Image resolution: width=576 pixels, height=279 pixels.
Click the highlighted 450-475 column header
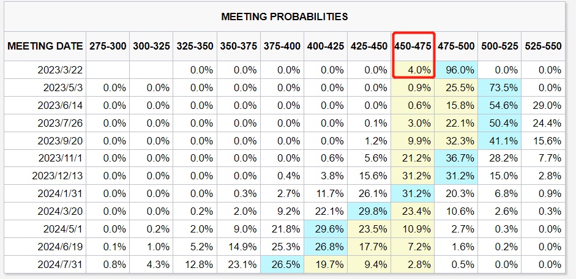413,46
